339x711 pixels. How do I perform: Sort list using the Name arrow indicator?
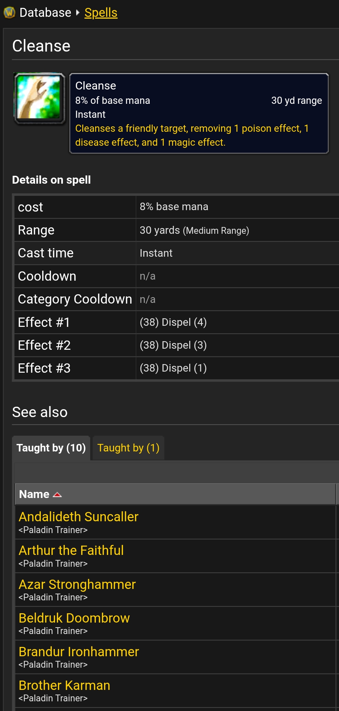click(x=57, y=495)
